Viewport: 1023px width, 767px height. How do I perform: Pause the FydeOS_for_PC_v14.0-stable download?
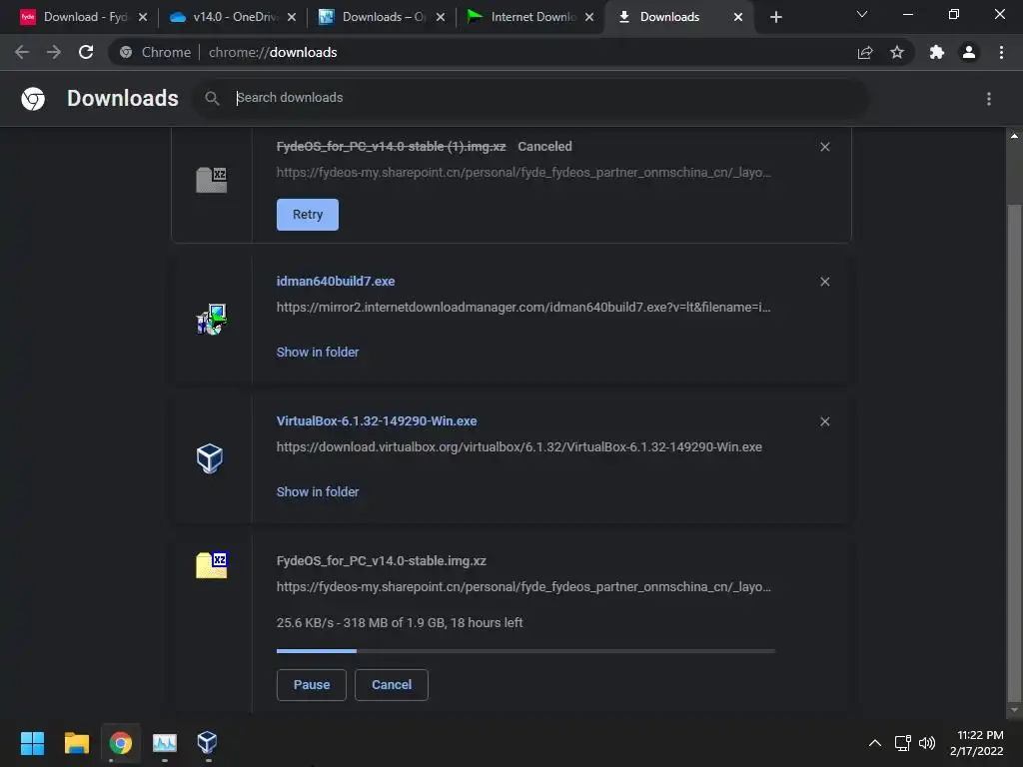(x=312, y=685)
